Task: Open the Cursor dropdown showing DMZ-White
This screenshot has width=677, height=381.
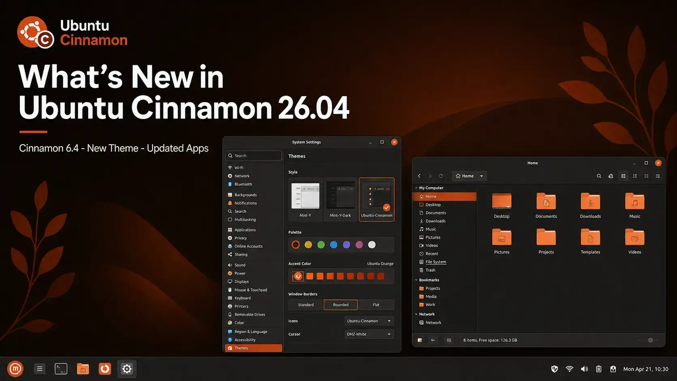Action: tap(369, 334)
